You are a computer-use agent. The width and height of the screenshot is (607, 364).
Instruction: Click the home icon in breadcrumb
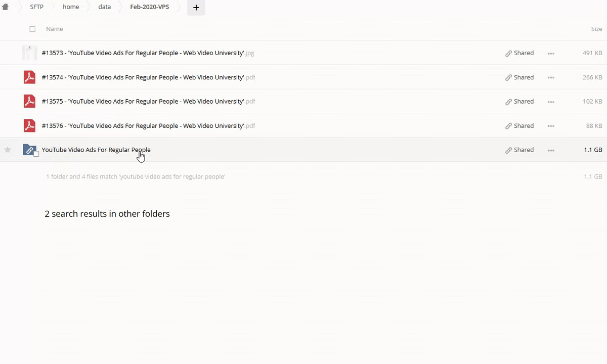(x=6, y=7)
